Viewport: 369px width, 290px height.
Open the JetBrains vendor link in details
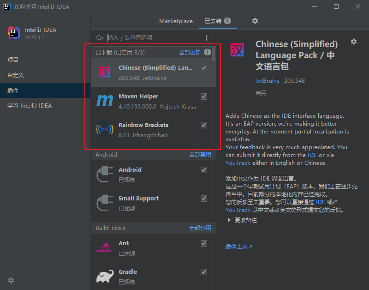268,81
